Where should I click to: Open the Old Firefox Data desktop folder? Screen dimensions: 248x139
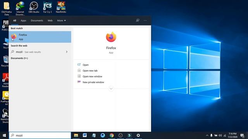tap(7, 8)
